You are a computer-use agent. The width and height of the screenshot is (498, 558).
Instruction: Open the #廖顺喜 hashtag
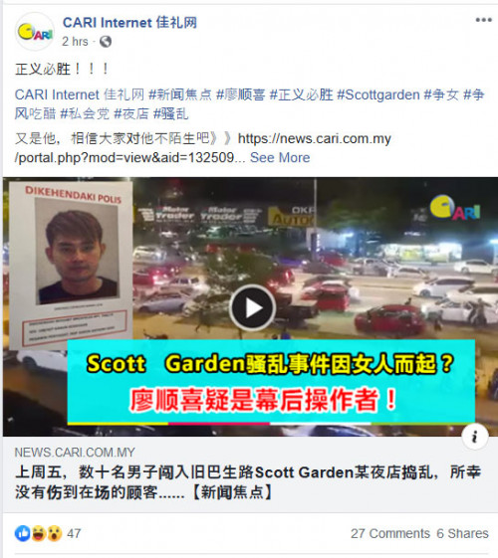coord(241,95)
